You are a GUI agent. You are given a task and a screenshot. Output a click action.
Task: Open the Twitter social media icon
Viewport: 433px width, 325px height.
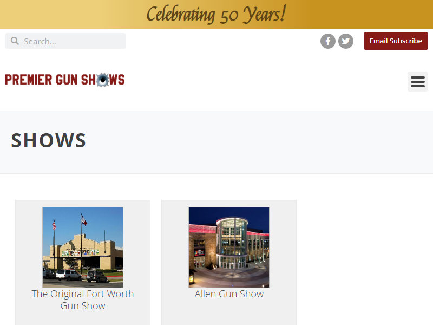point(346,41)
